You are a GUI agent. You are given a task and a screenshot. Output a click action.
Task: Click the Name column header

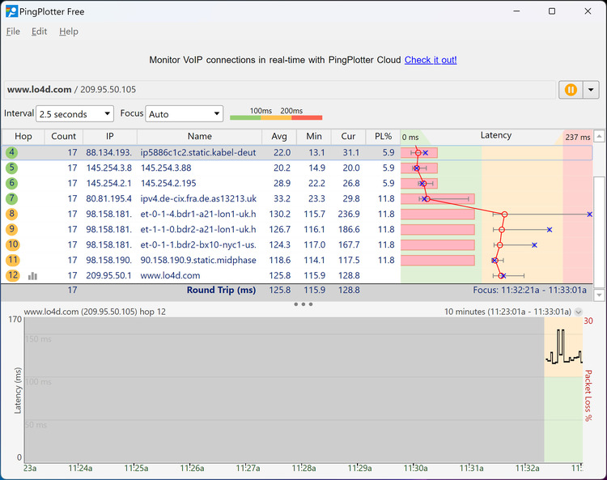199,136
